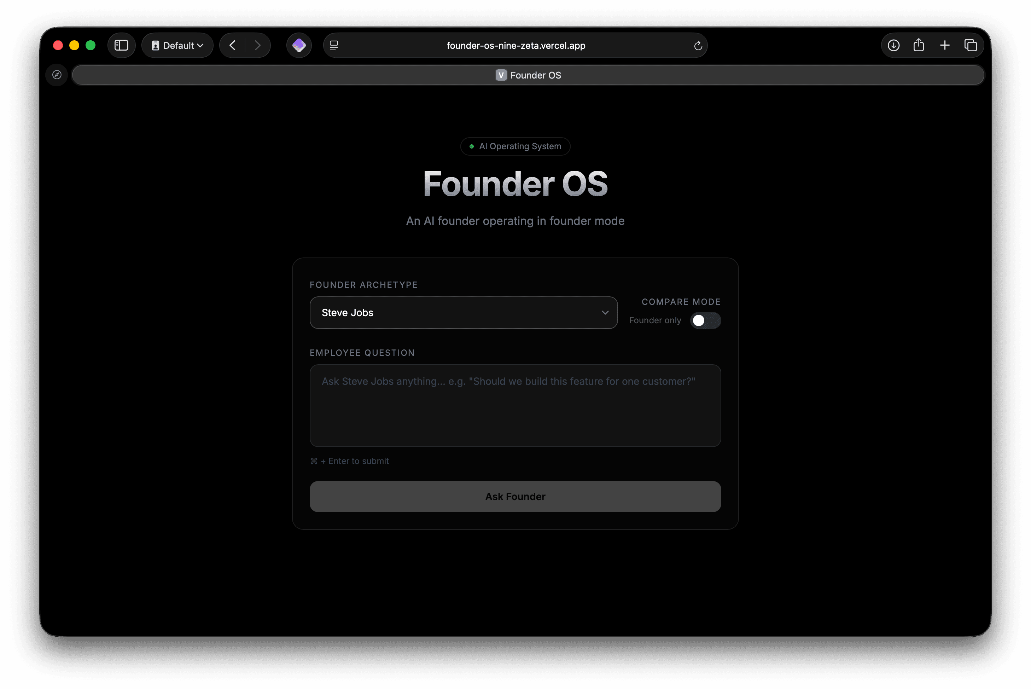Open the Default profile dropdown
This screenshot has width=1031, height=689.
[177, 45]
